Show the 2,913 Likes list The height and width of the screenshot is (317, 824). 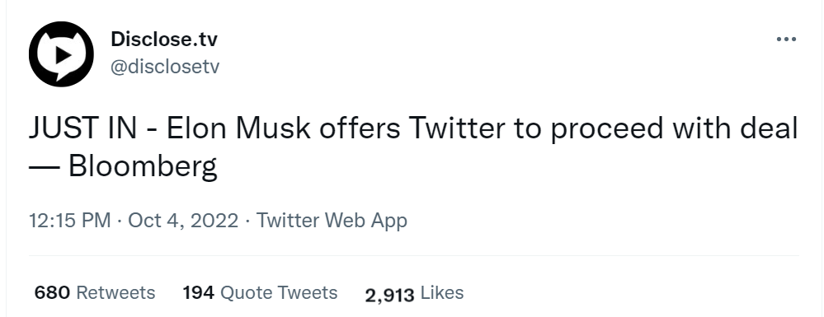pos(415,293)
